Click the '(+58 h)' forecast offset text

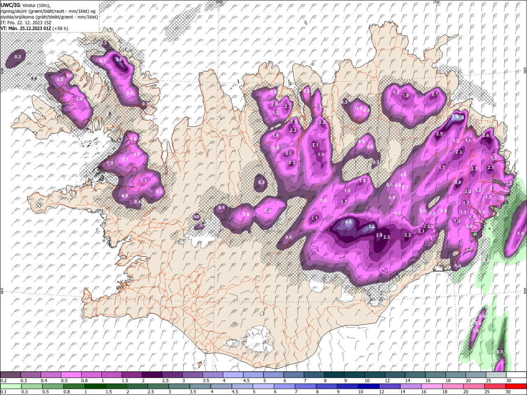(x=61, y=29)
